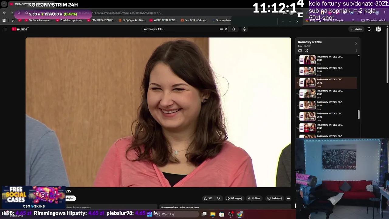The width and height of the screenshot is (389, 219).
Task: Open Wszystkie zakładki folder
Action: pyautogui.click(x=374, y=20)
